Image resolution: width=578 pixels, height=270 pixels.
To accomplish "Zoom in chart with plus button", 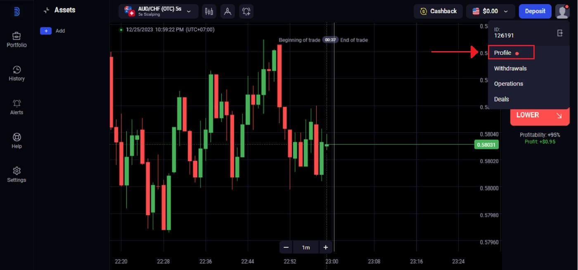I will tap(325, 247).
